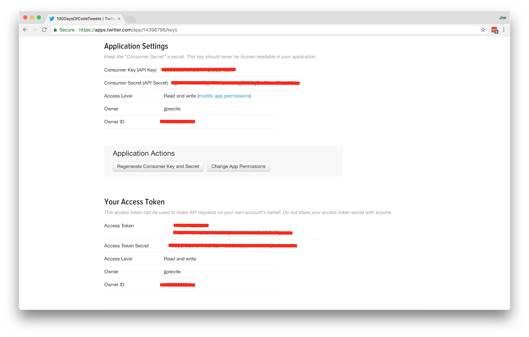The width and height of the screenshot is (529, 337).
Task: Click the Your Access Token heading
Action: pyautogui.click(x=134, y=202)
